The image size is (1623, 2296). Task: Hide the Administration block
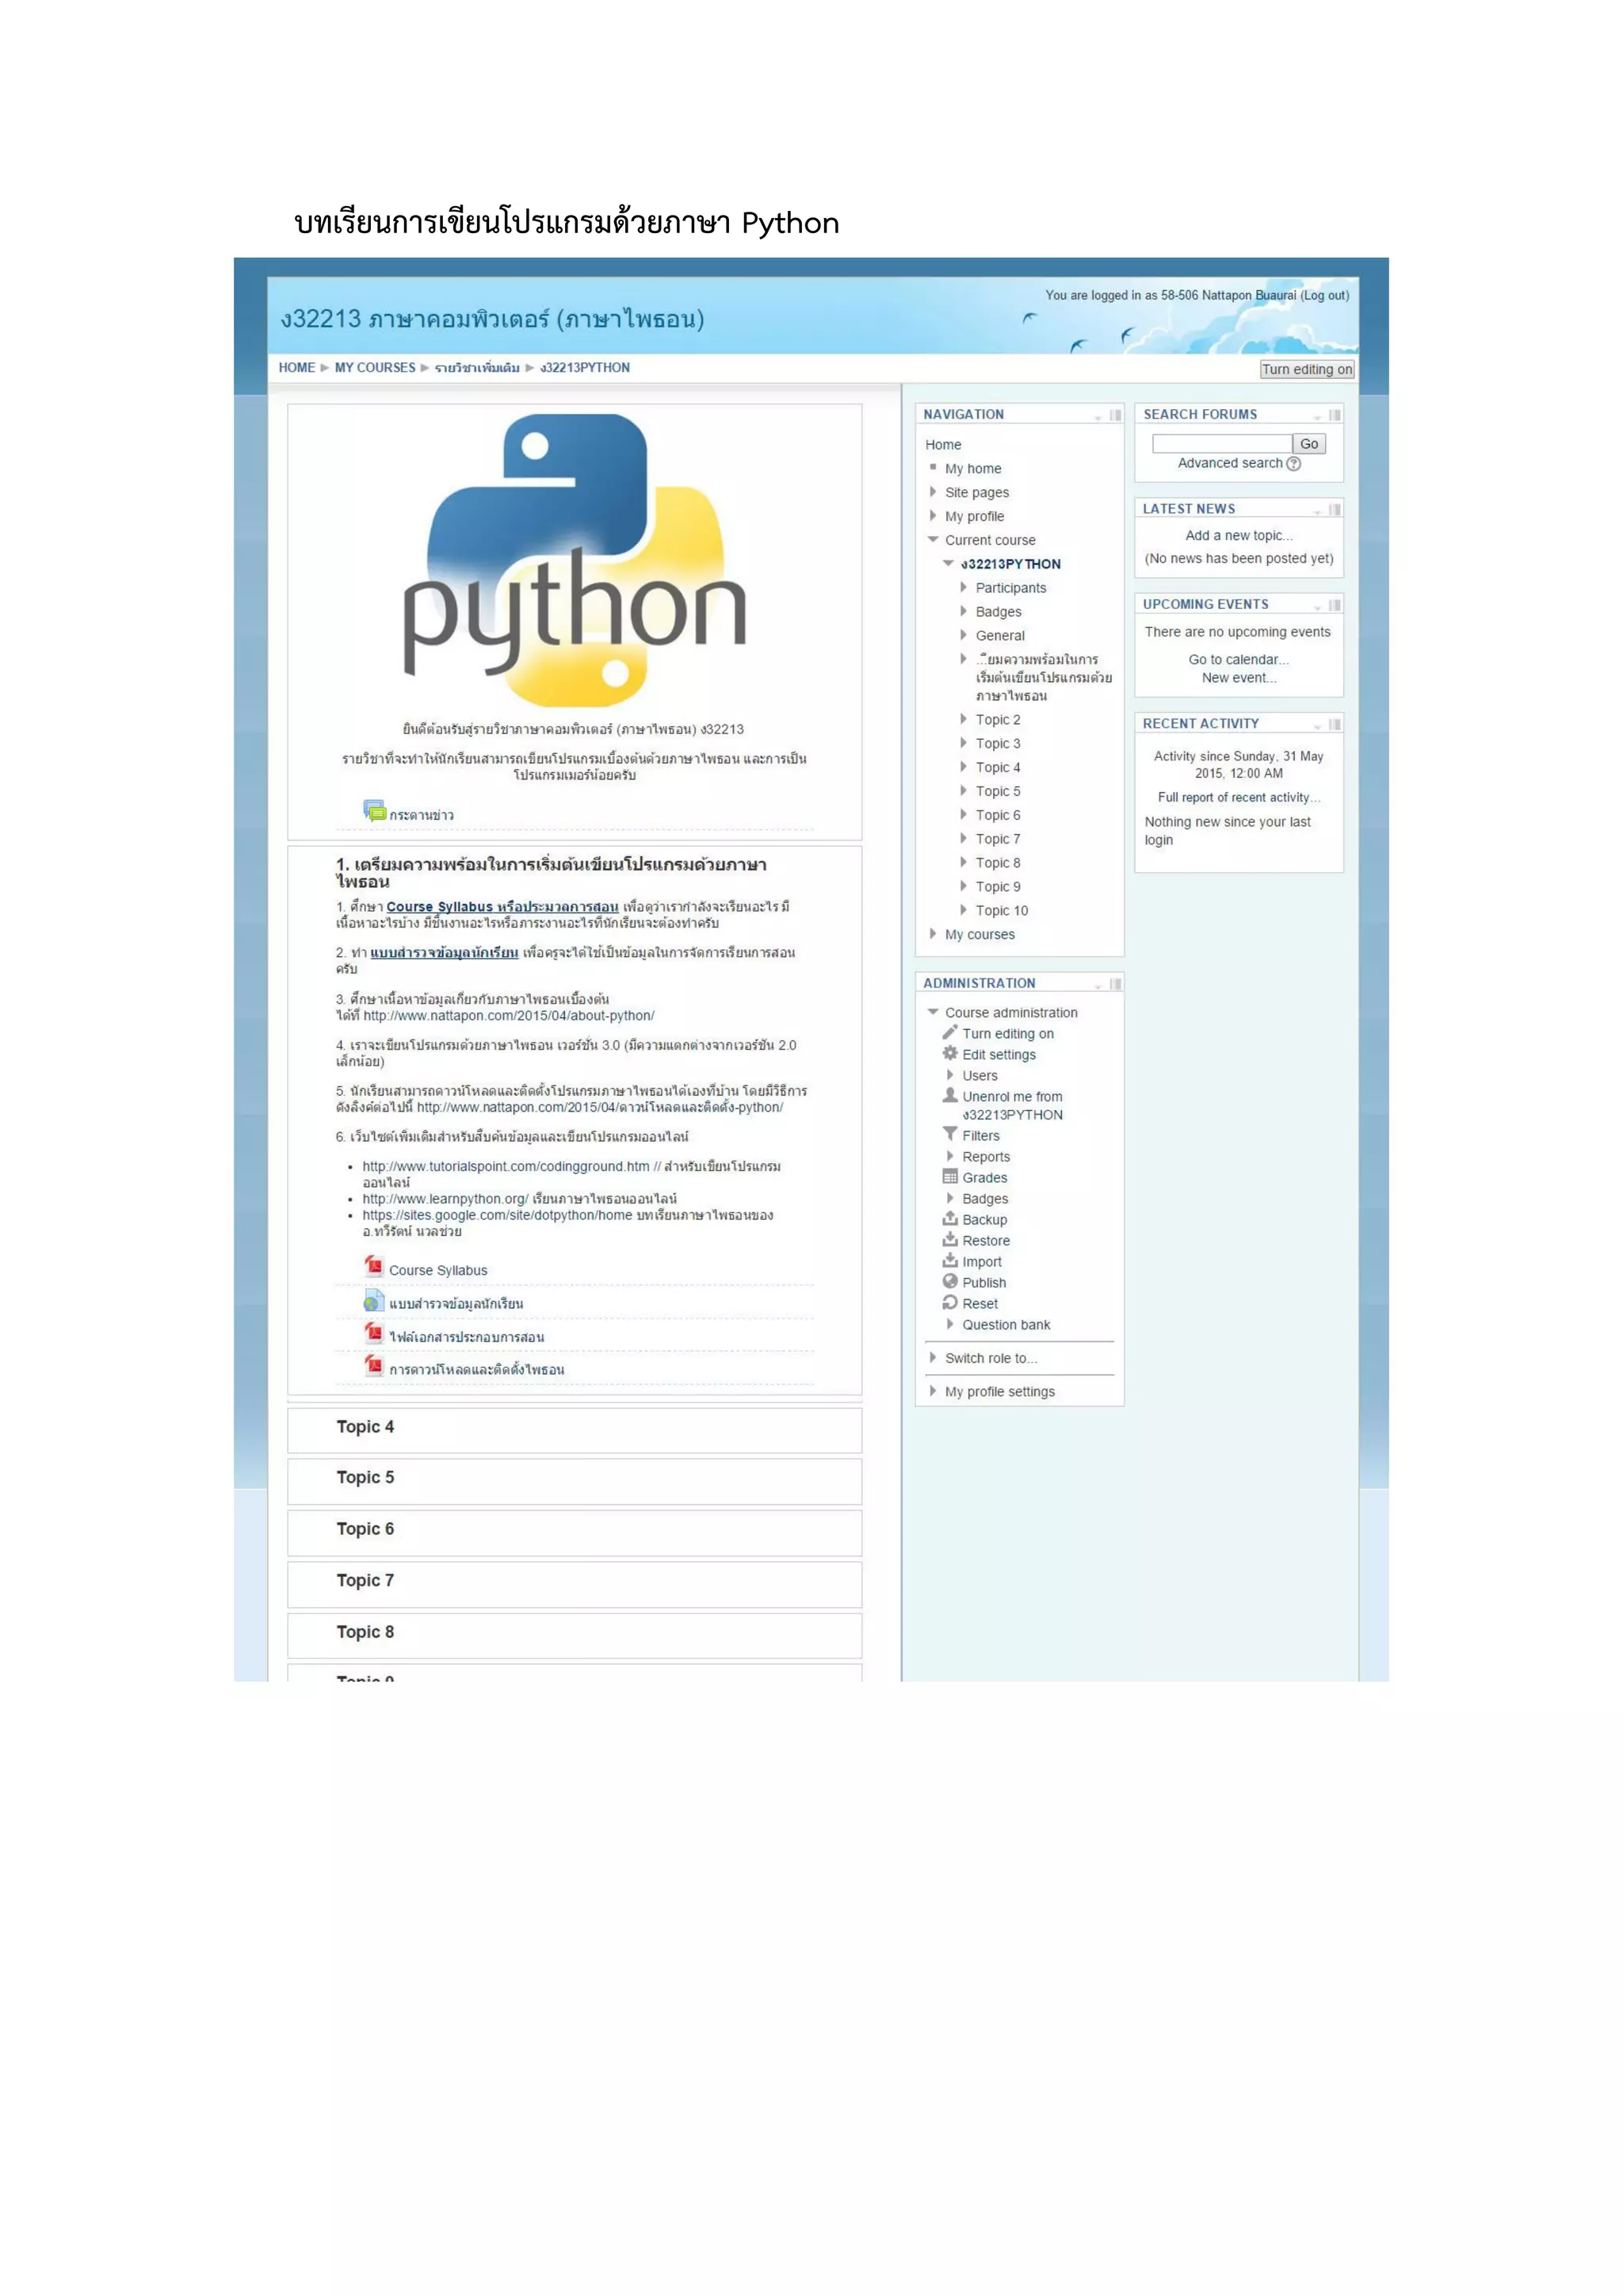click(x=1098, y=986)
